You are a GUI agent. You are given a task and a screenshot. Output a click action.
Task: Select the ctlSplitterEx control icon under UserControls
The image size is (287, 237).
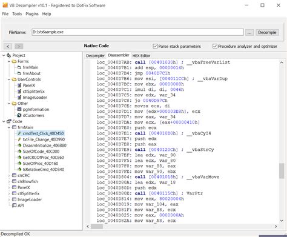[19, 92]
